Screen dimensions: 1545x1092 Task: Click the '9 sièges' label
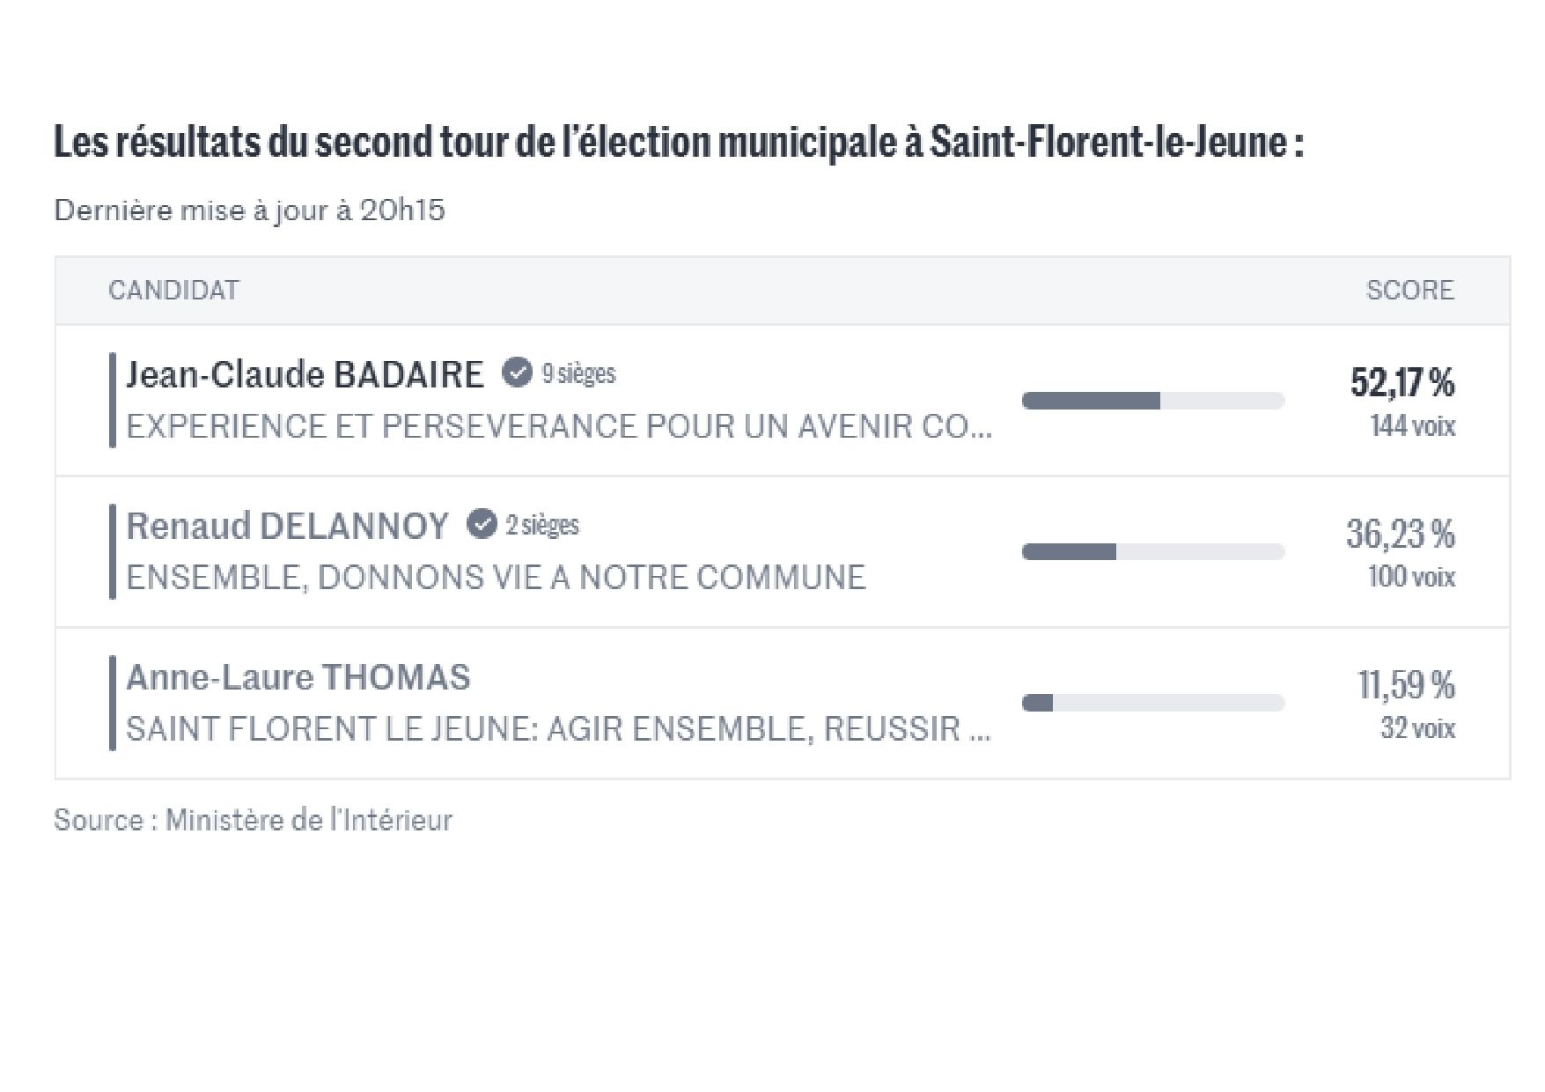coord(578,373)
